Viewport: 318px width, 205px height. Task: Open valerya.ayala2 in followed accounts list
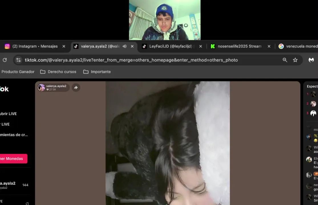point(14,185)
